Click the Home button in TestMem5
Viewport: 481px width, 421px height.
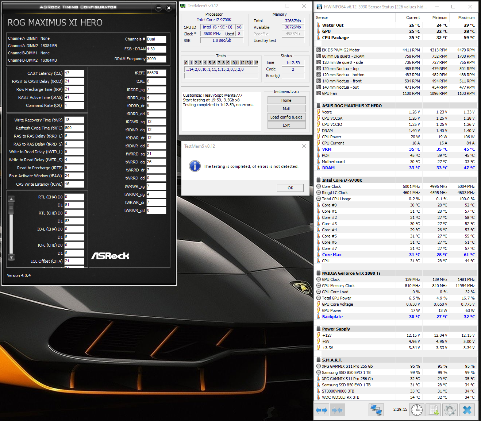click(x=286, y=100)
